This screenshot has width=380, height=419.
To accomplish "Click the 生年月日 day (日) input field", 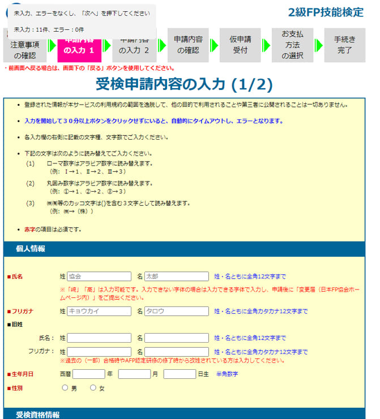I will point(180,374).
